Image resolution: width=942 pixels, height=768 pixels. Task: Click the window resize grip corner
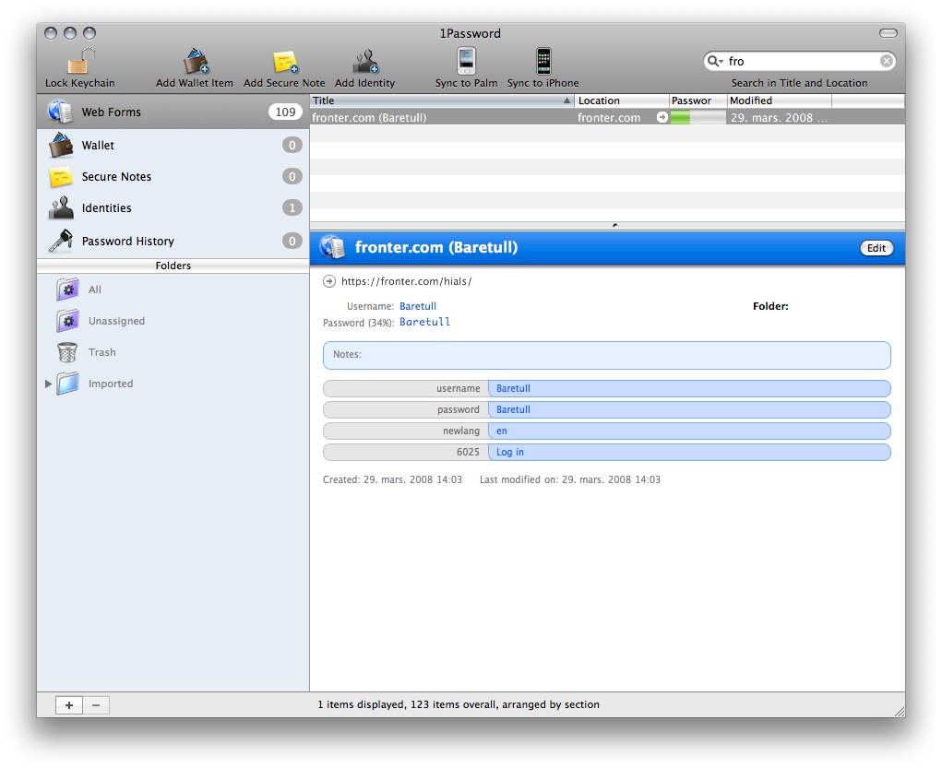pos(899,711)
